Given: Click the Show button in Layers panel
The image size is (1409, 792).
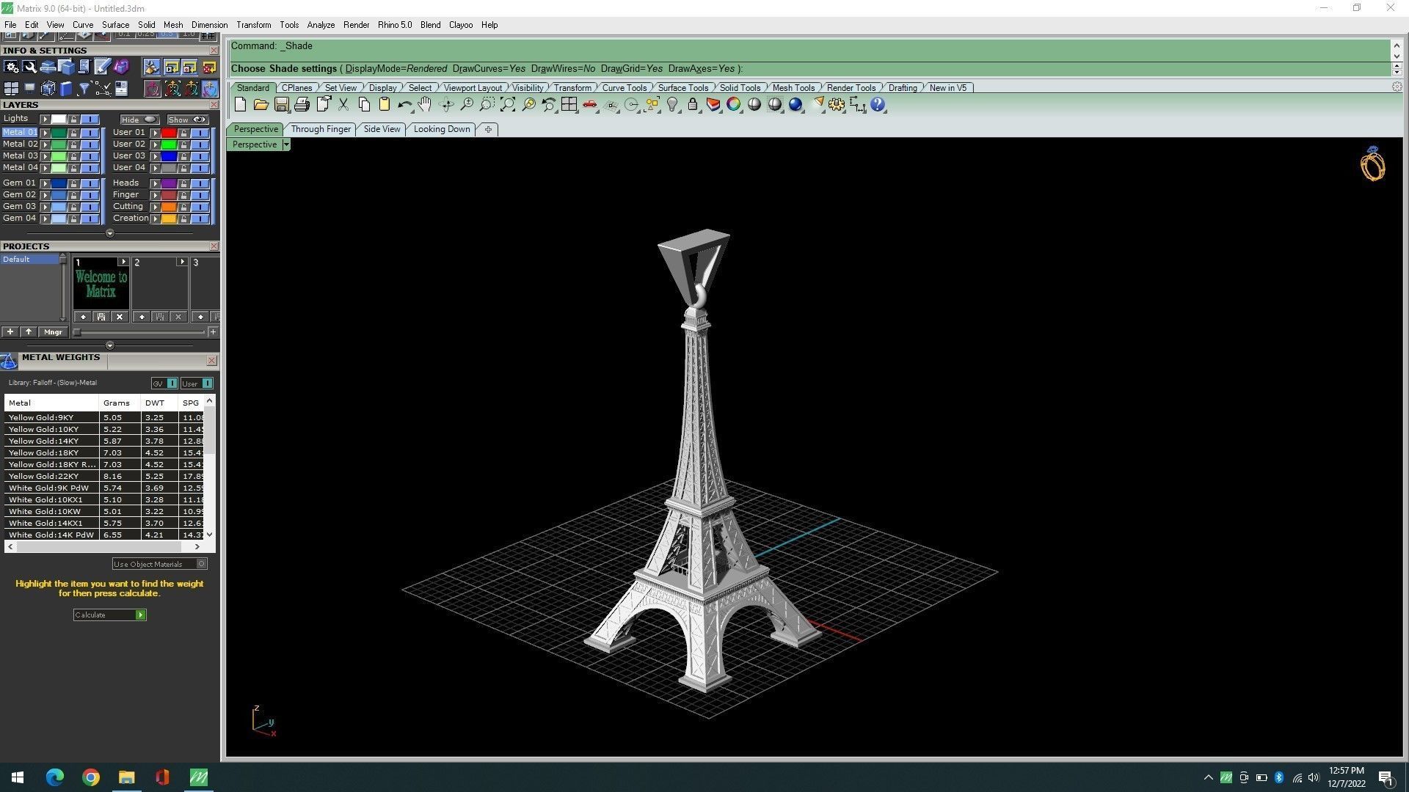Looking at the screenshot, I should 188,120.
